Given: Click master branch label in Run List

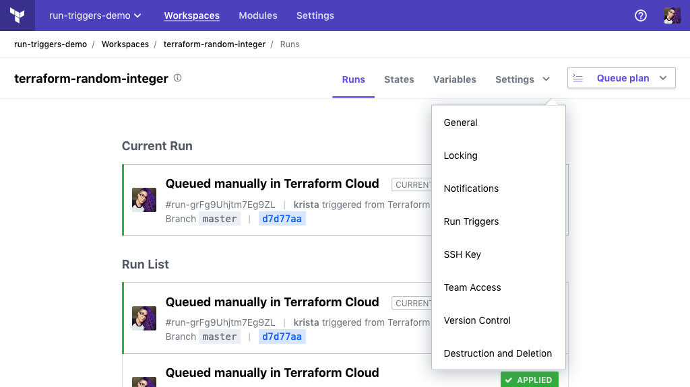Looking at the screenshot, I should coord(220,337).
